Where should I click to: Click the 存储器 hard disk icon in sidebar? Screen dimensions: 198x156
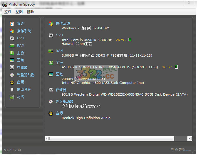(12, 67)
